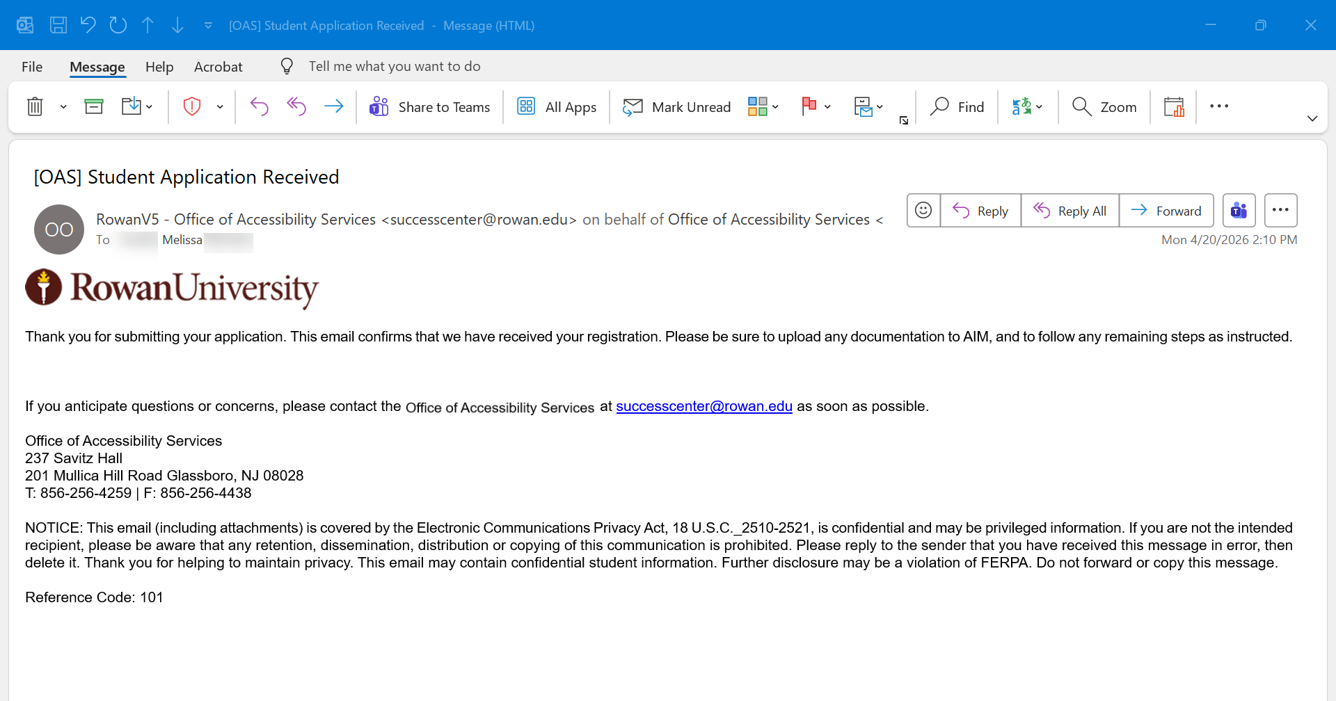1336x701 pixels.
Task: Click Share to Teams in ribbon
Action: point(430,107)
